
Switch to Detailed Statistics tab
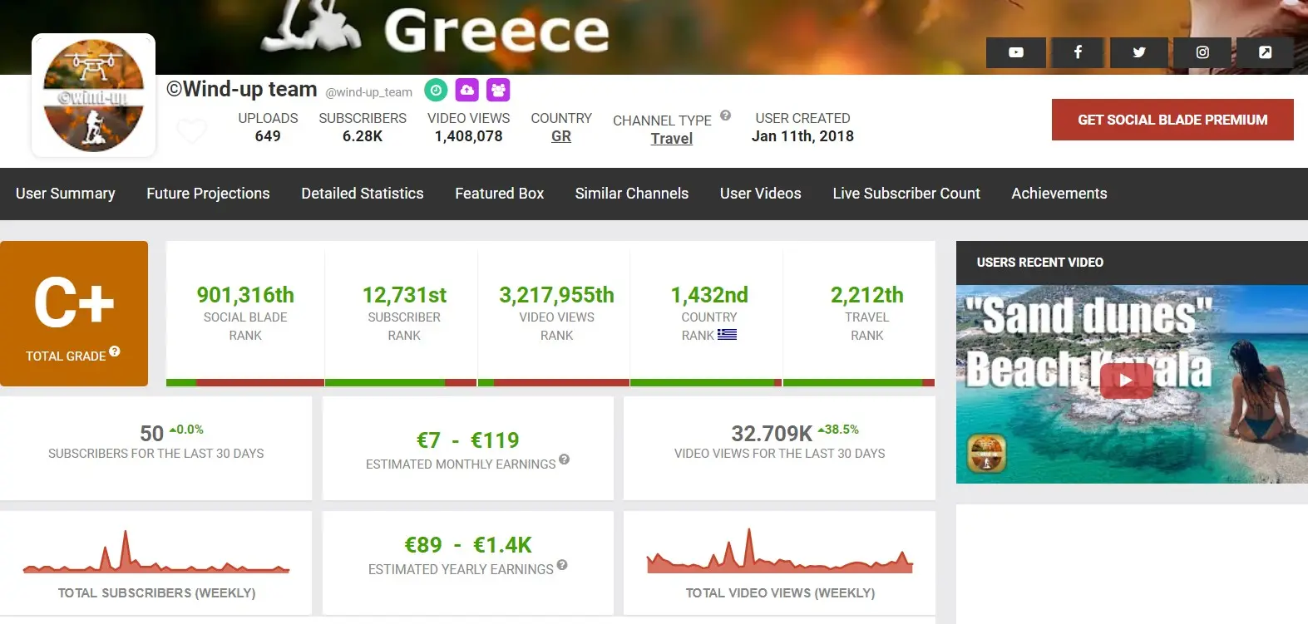pos(362,194)
